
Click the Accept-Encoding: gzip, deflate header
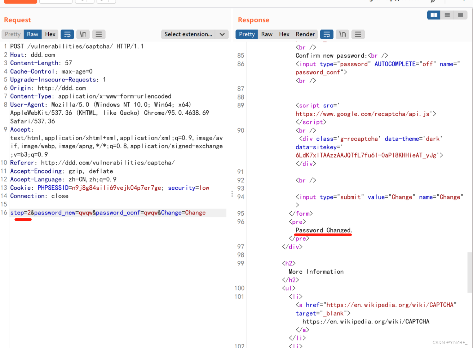[62, 171]
